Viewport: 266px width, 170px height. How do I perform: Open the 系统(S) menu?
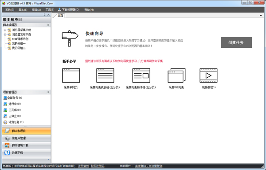pyautogui.click(x=10, y=10)
